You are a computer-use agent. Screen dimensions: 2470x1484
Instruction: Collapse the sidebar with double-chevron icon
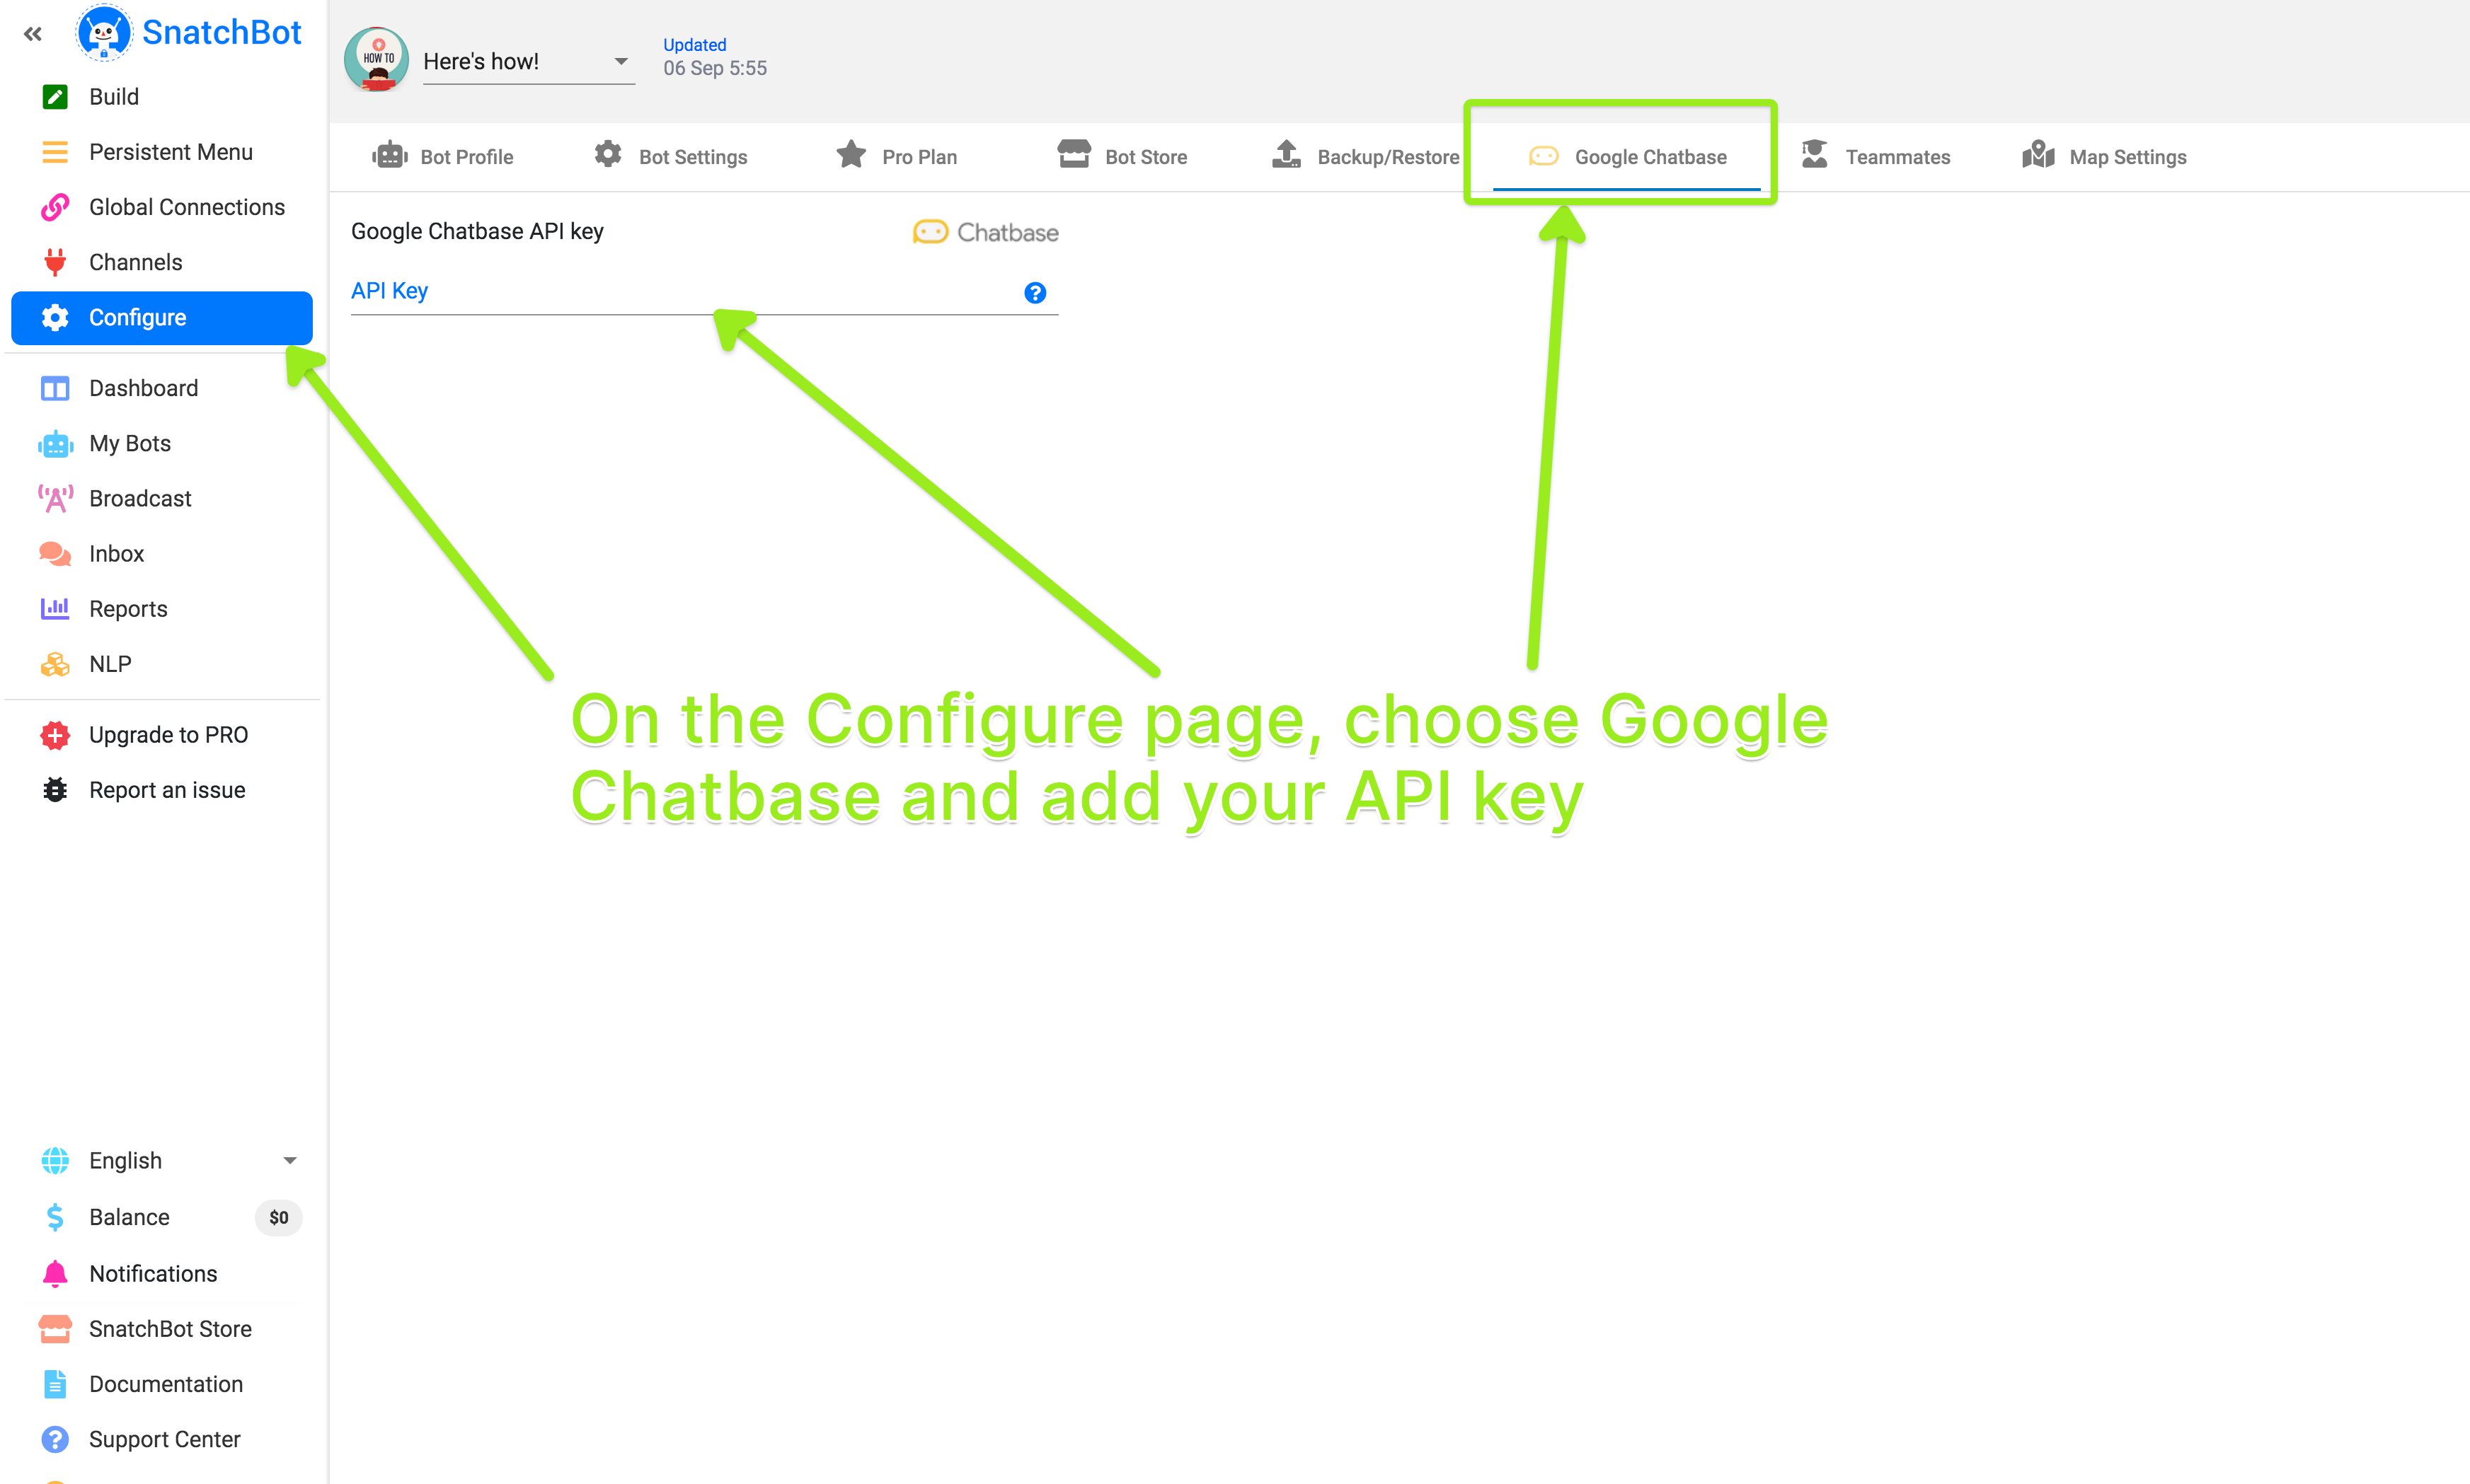(33, 34)
